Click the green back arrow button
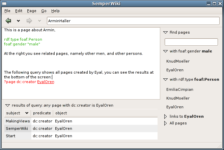Image resolution: width=224 pixels, height=150 pixels. click(x=8, y=21)
